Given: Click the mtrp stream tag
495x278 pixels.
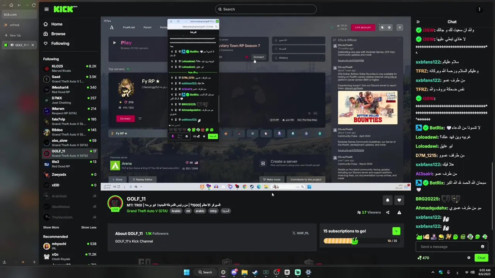Looking at the screenshot, I should click(213, 211).
